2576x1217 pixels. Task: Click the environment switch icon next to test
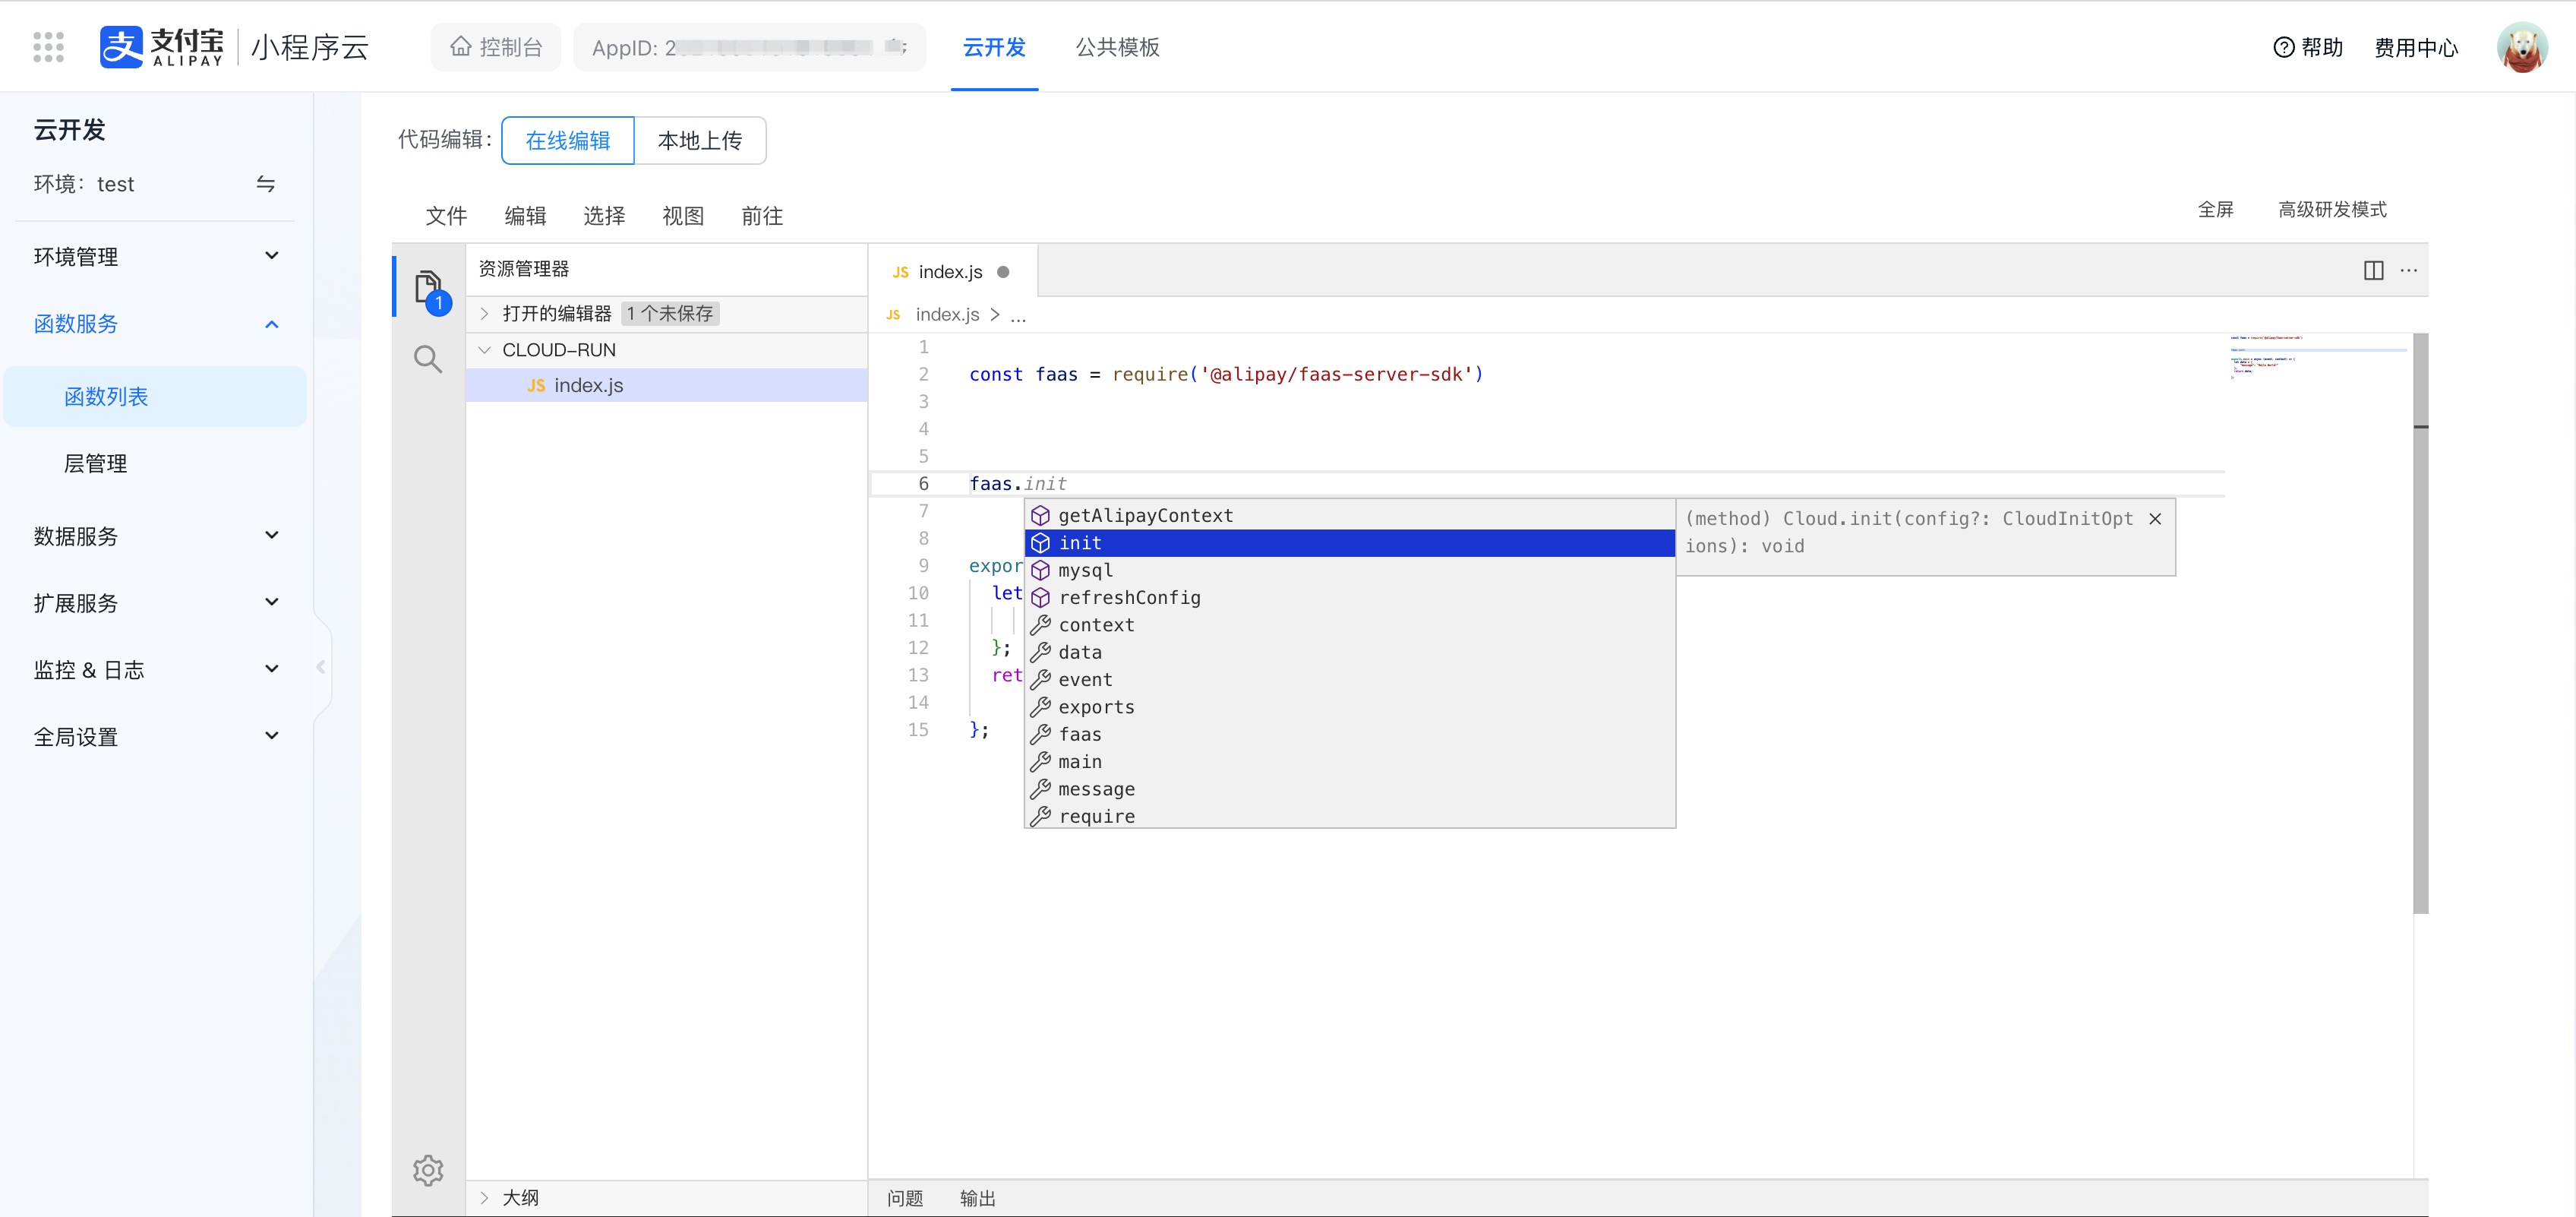pyautogui.click(x=265, y=184)
